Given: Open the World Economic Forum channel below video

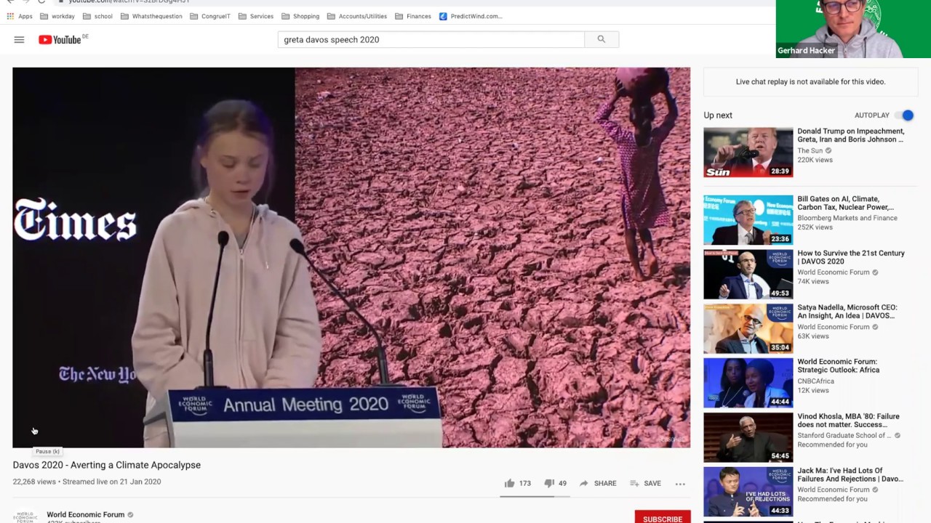Looking at the screenshot, I should [86, 514].
